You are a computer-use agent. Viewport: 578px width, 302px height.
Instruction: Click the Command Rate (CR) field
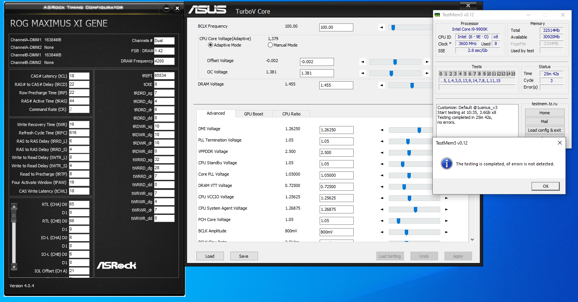pyautogui.click(x=79, y=109)
